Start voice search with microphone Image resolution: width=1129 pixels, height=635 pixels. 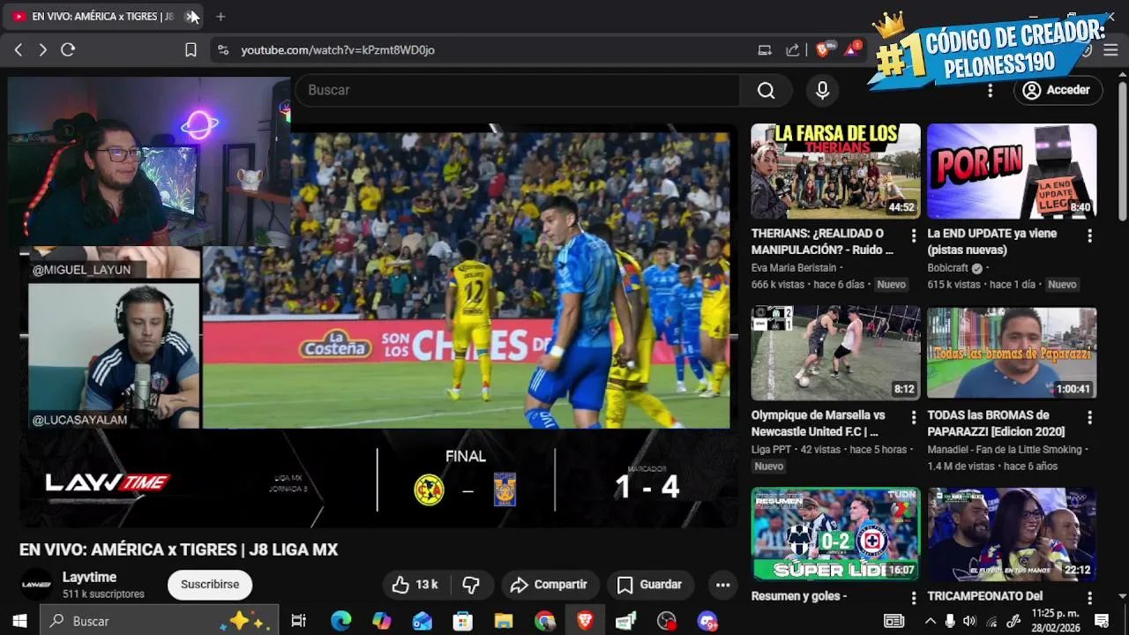click(x=823, y=90)
